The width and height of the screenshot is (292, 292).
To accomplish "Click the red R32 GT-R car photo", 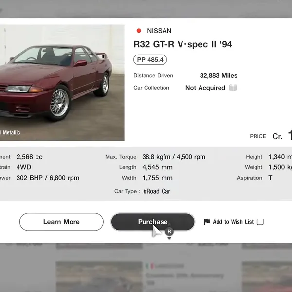I will [x=62, y=83].
